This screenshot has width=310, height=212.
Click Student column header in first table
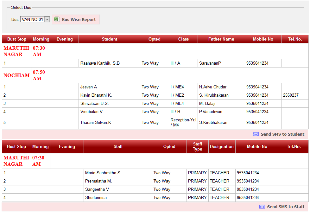(x=110, y=39)
